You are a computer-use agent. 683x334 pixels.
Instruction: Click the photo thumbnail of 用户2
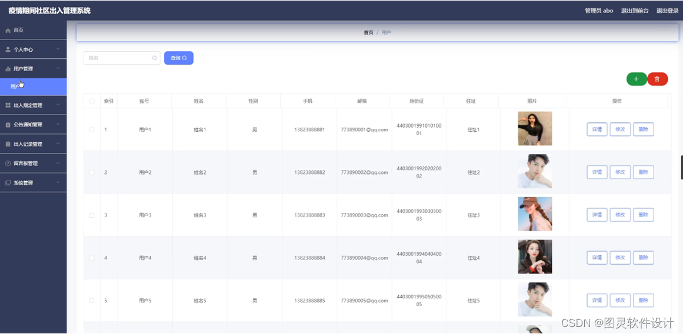535,171
